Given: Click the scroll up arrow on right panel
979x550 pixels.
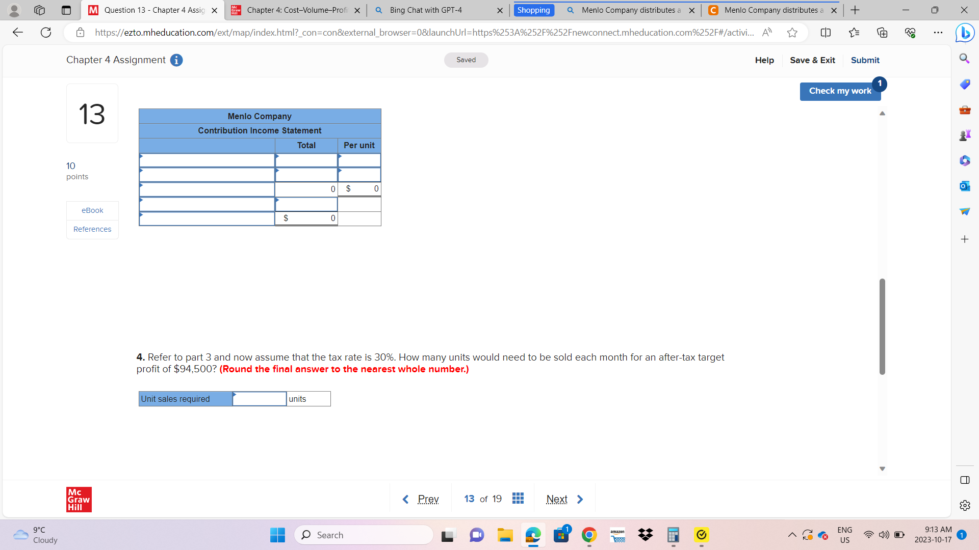Looking at the screenshot, I should 882,113.
